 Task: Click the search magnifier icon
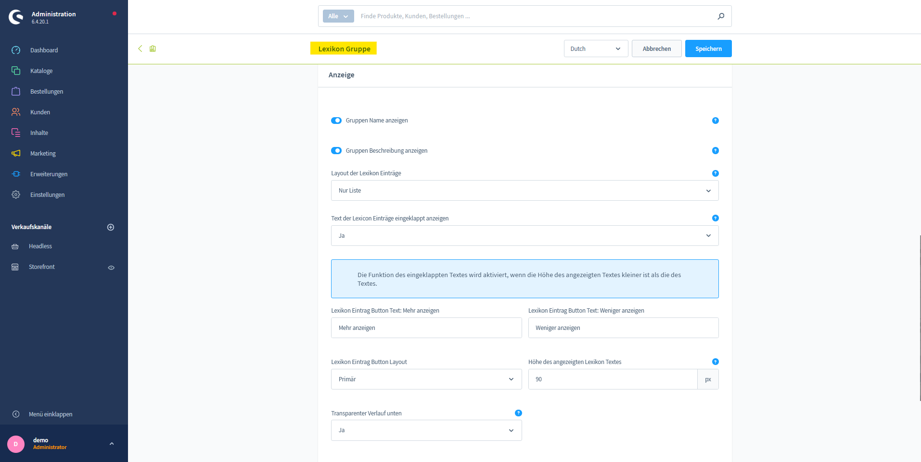(x=721, y=16)
